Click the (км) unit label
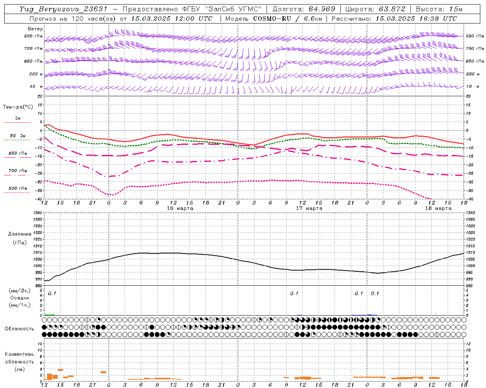 click(20, 369)
